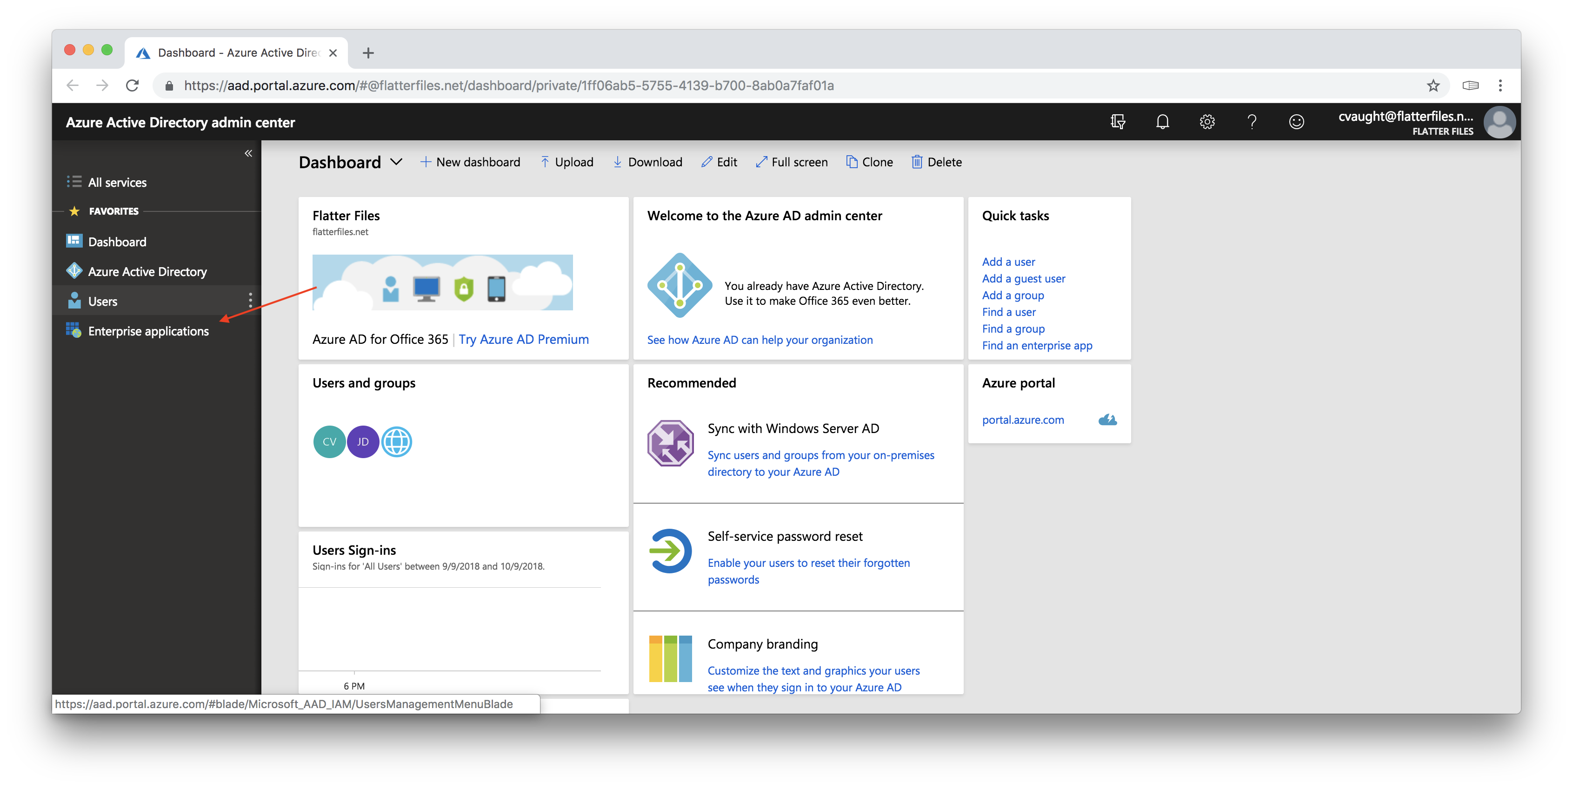Open portal.azure.com link
Screen dimensions: 1573x788
pyautogui.click(x=1023, y=420)
